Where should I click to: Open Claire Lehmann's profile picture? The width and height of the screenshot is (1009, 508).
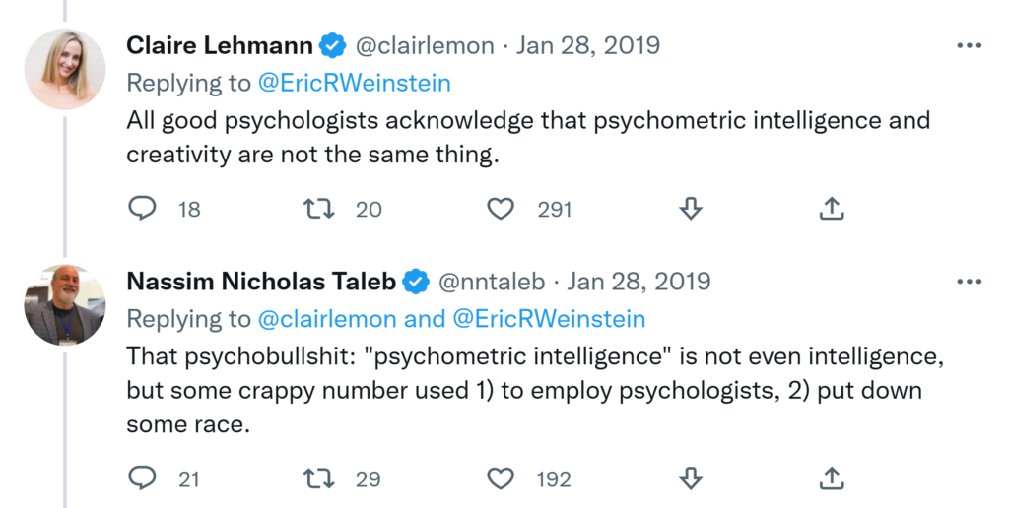[65, 68]
